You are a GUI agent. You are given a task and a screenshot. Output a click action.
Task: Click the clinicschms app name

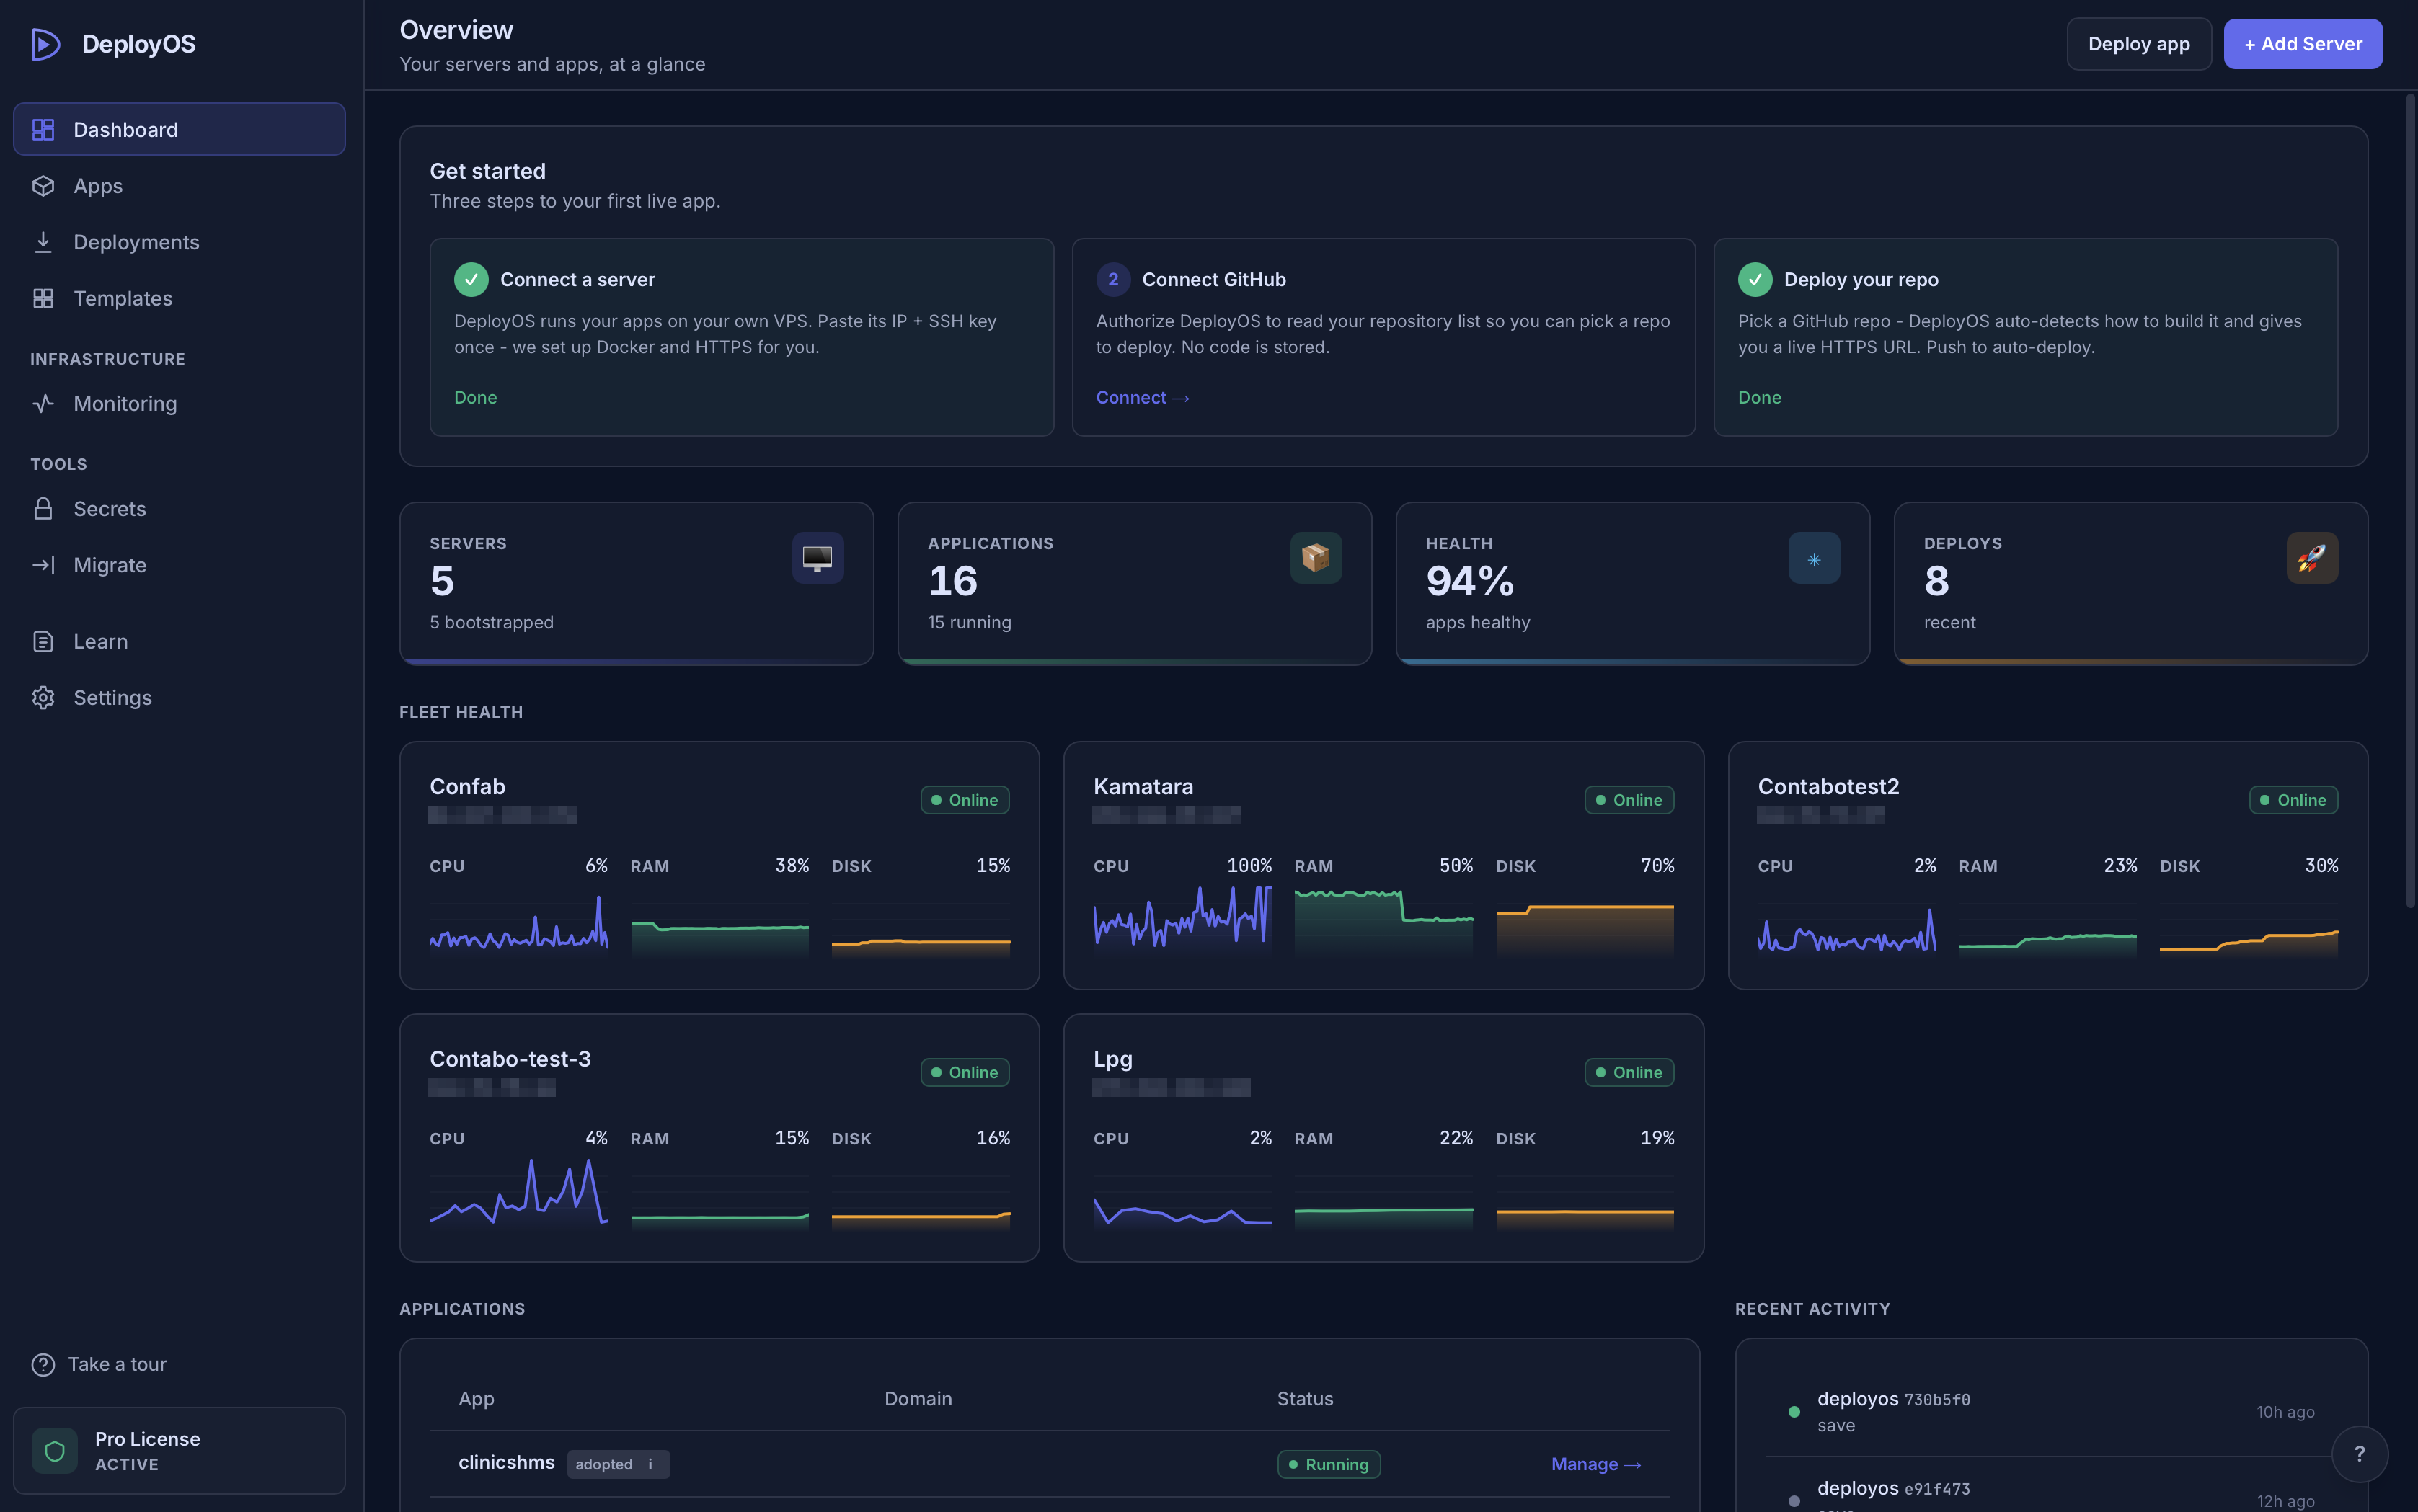pyautogui.click(x=506, y=1463)
